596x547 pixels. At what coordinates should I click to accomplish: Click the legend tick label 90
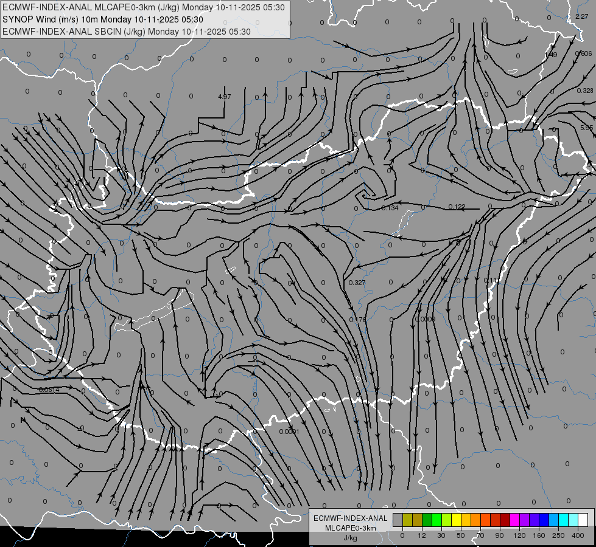(500, 535)
